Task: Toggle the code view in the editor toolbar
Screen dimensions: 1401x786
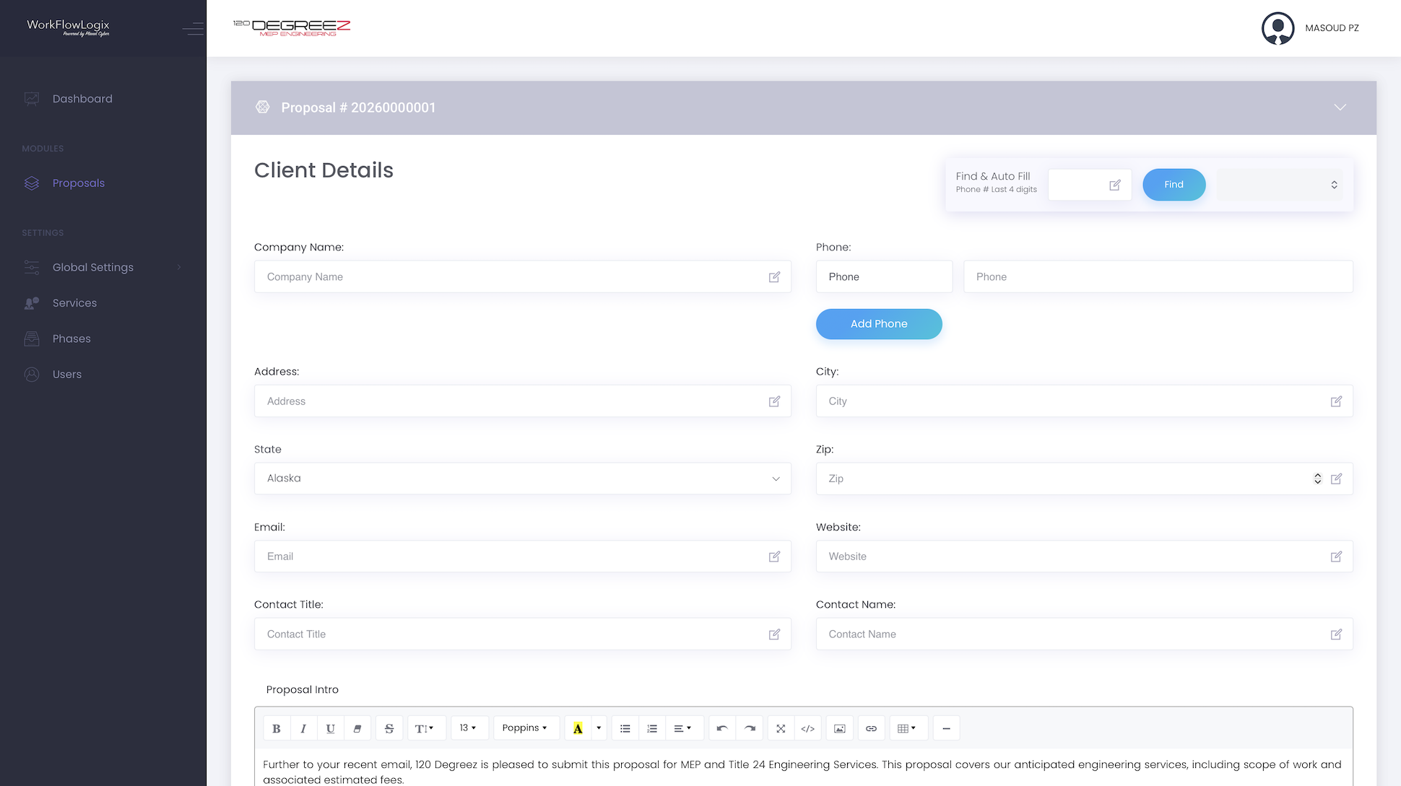Action: click(807, 728)
